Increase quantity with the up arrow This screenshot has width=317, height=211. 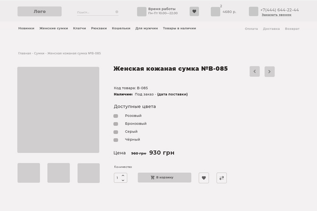pyautogui.click(x=123, y=176)
